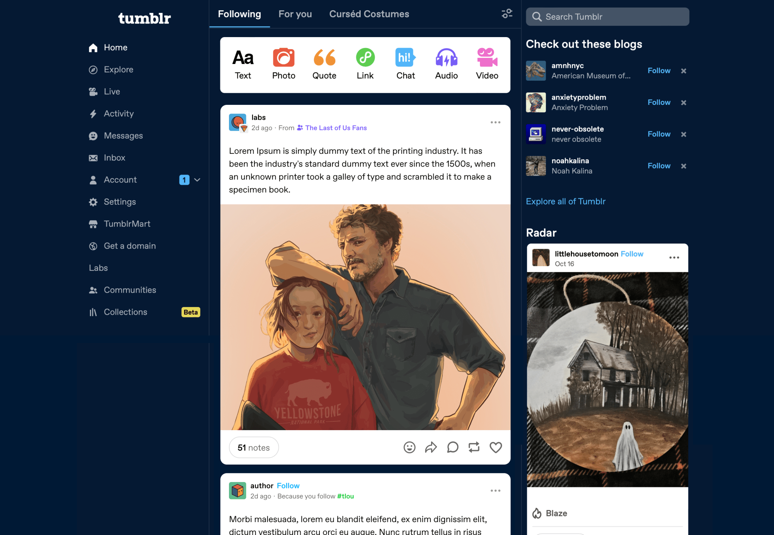
Task: Dismiss the noahkalina blog suggestion
Action: (683, 166)
